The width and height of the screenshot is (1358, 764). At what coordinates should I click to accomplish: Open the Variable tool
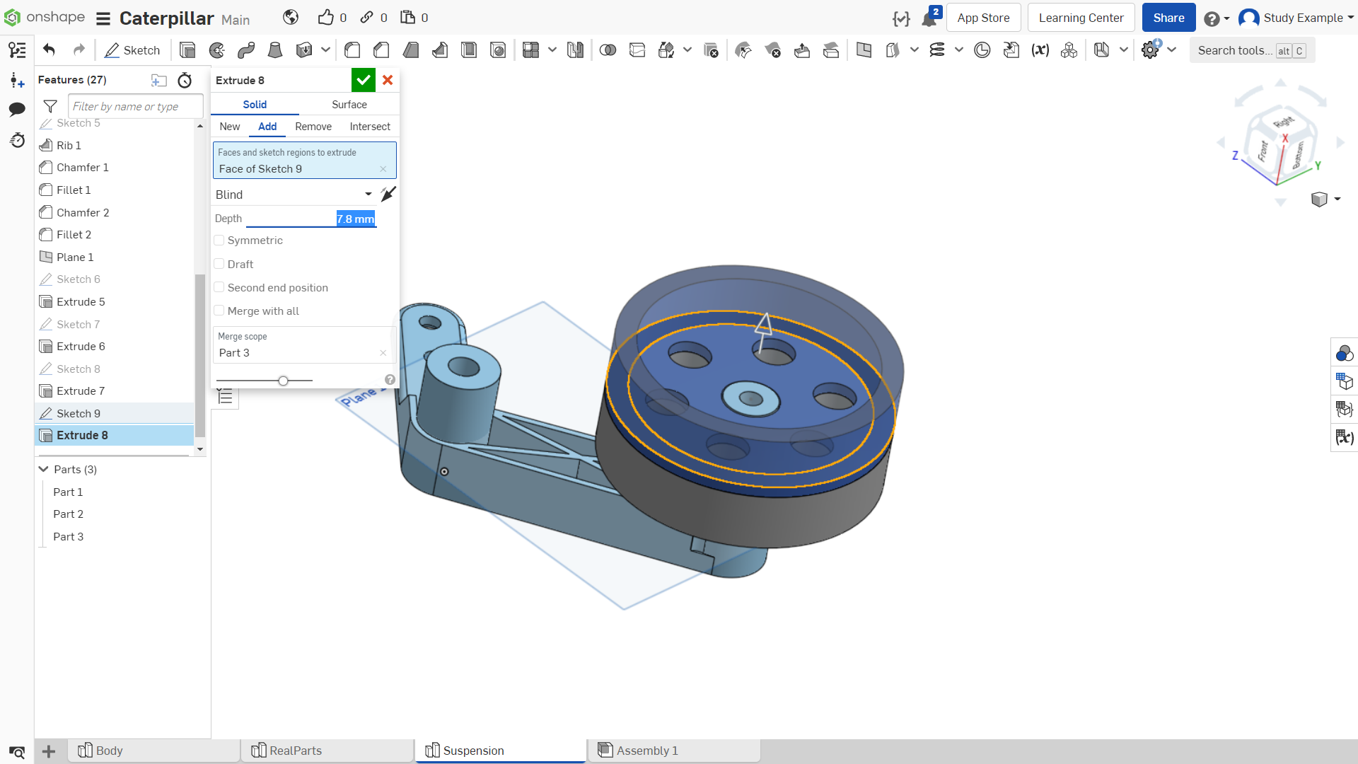(1040, 50)
